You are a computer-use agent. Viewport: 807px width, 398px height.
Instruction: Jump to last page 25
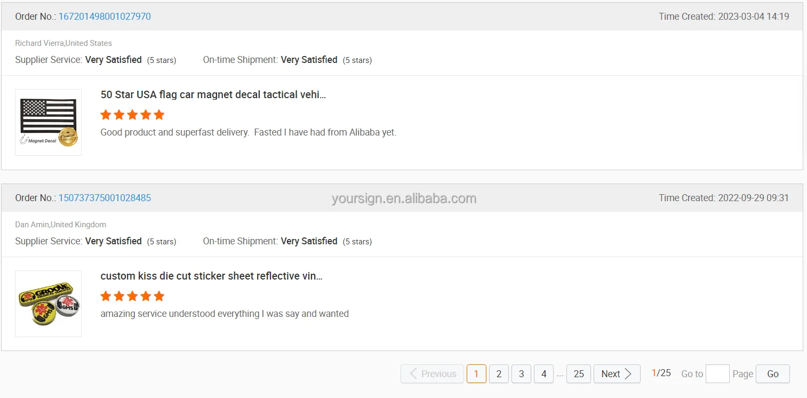click(579, 374)
